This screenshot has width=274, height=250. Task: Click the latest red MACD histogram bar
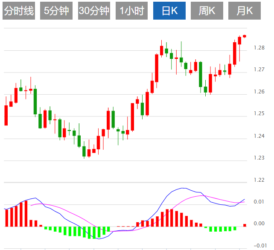(245, 225)
